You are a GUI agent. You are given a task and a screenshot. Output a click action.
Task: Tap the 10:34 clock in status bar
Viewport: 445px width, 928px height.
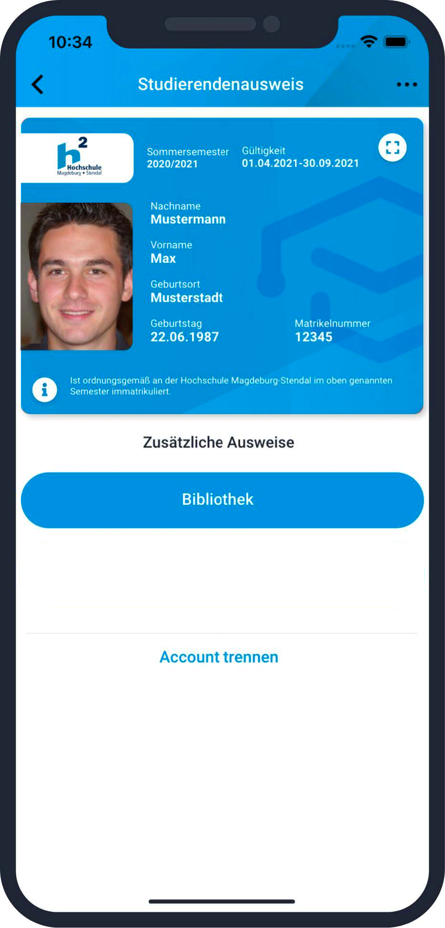click(x=70, y=42)
